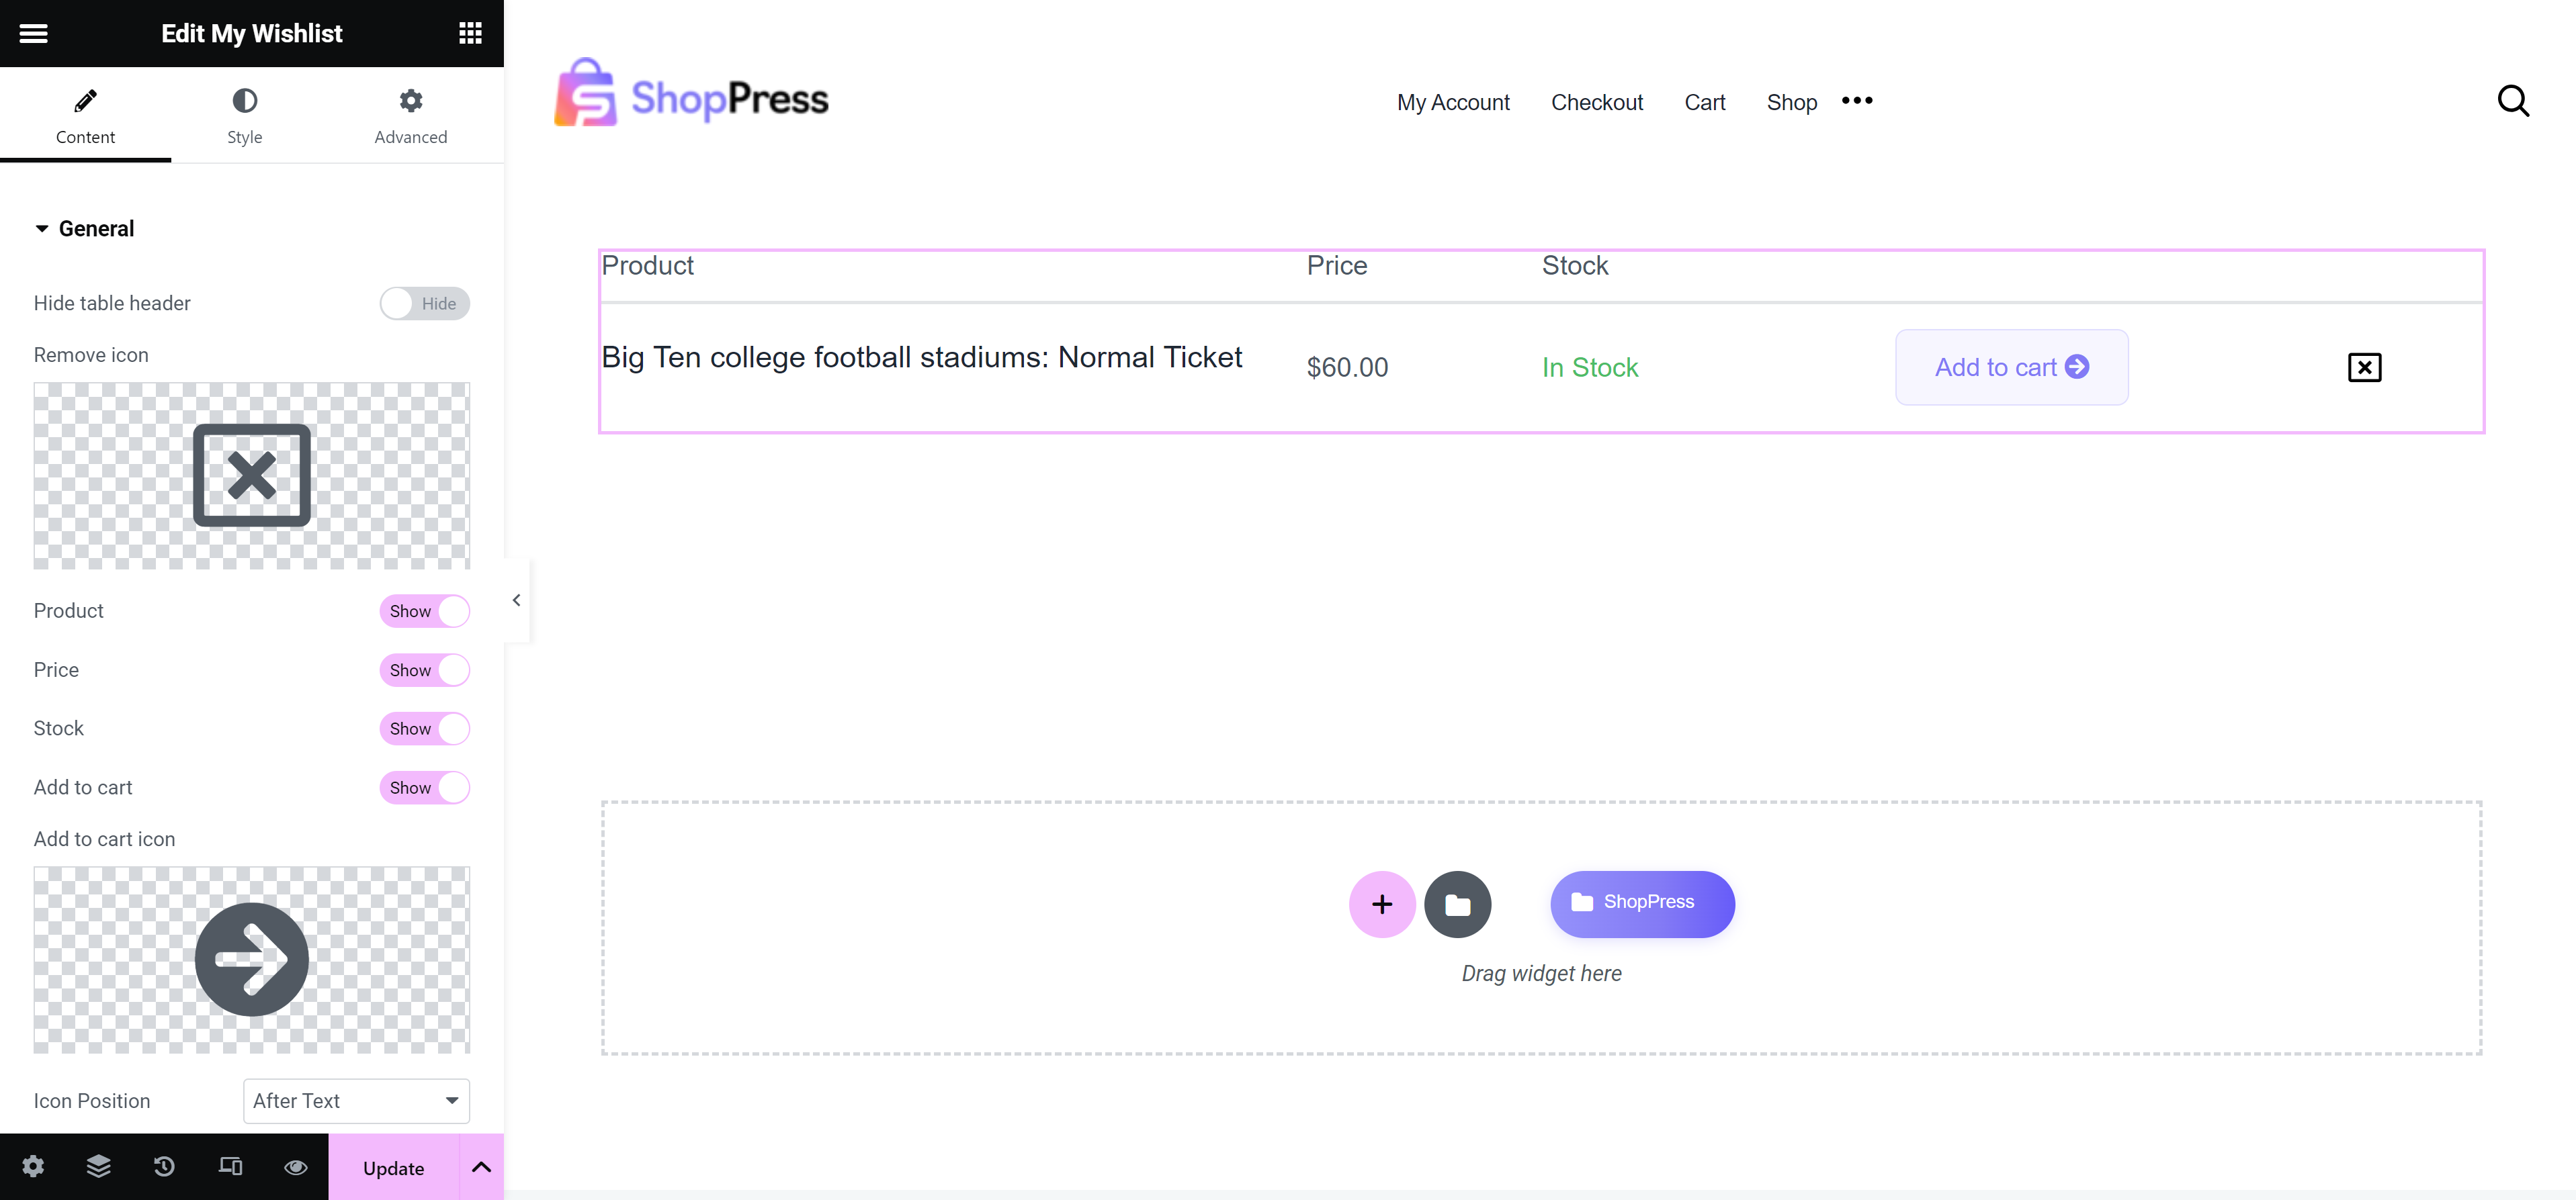Open revision History clock icon
Image resolution: width=2576 pixels, height=1200 pixels.
pyautogui.click(x=164, y=1166)
